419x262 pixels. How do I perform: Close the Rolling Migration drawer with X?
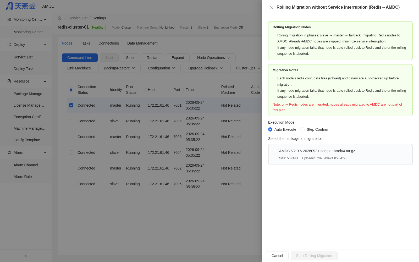point(271,7)
